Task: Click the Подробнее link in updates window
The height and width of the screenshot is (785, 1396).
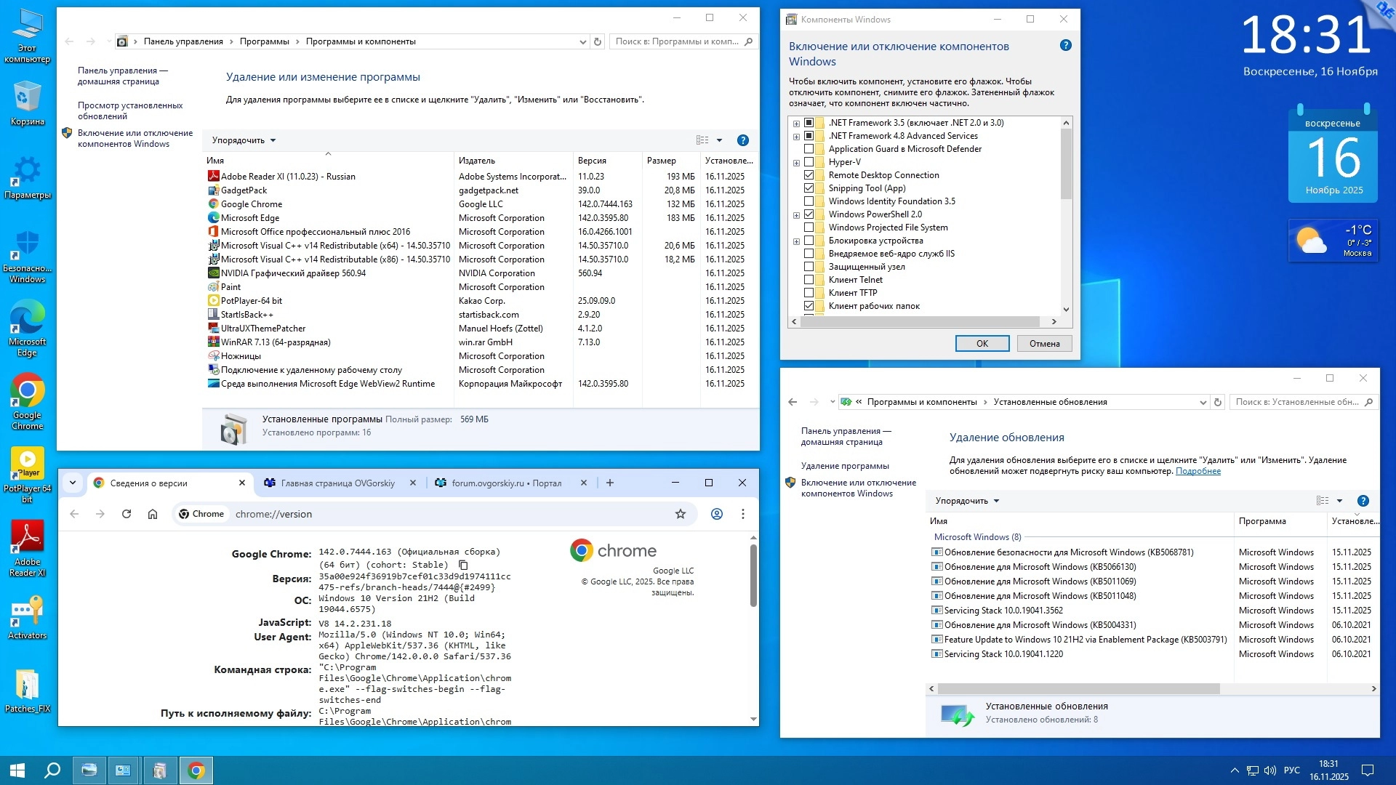Action: [1198, 471]
